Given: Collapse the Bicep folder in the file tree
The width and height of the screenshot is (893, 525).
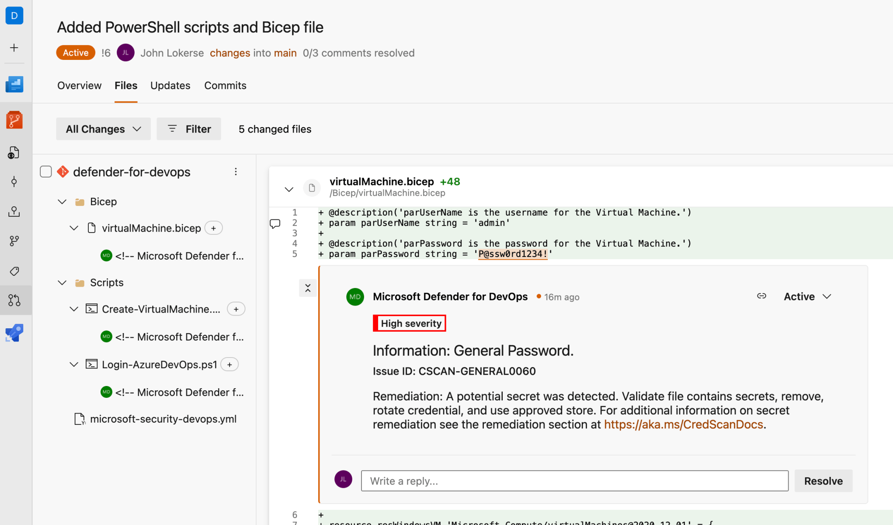Looking at the screenshot, I should click(62, 201).
